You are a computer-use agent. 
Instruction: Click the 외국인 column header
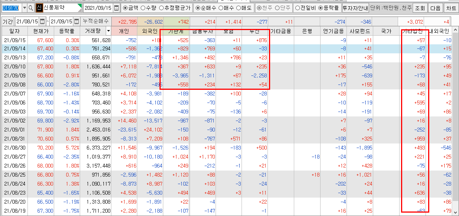click(x=150, y=32)
